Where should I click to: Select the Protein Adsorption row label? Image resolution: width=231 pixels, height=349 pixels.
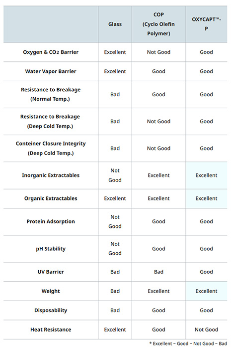tap(51, 221)
